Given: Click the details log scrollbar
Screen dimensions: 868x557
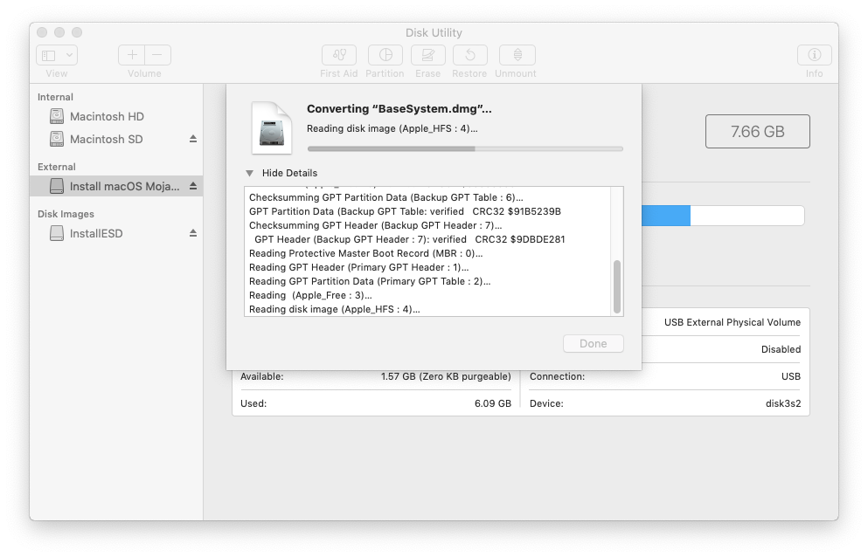Looking at the screenshot, I should 616,286.
